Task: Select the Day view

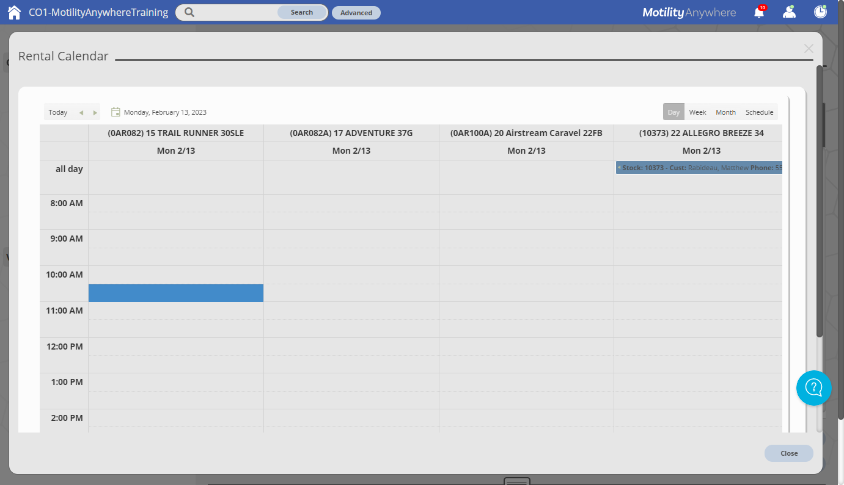Action: (x=673, y=112)
